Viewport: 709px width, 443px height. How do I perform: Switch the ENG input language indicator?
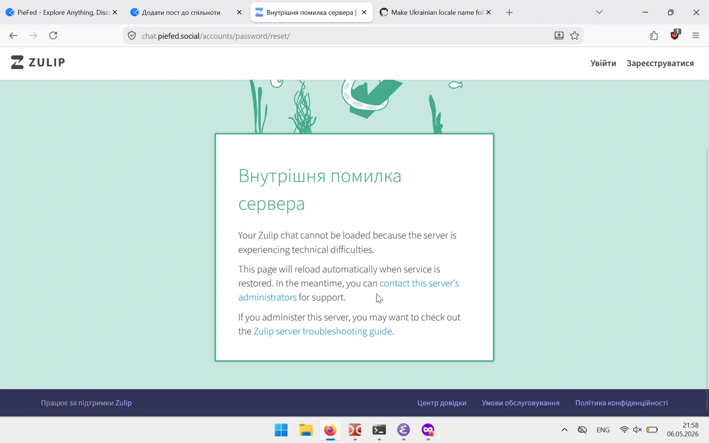[603, 430]
